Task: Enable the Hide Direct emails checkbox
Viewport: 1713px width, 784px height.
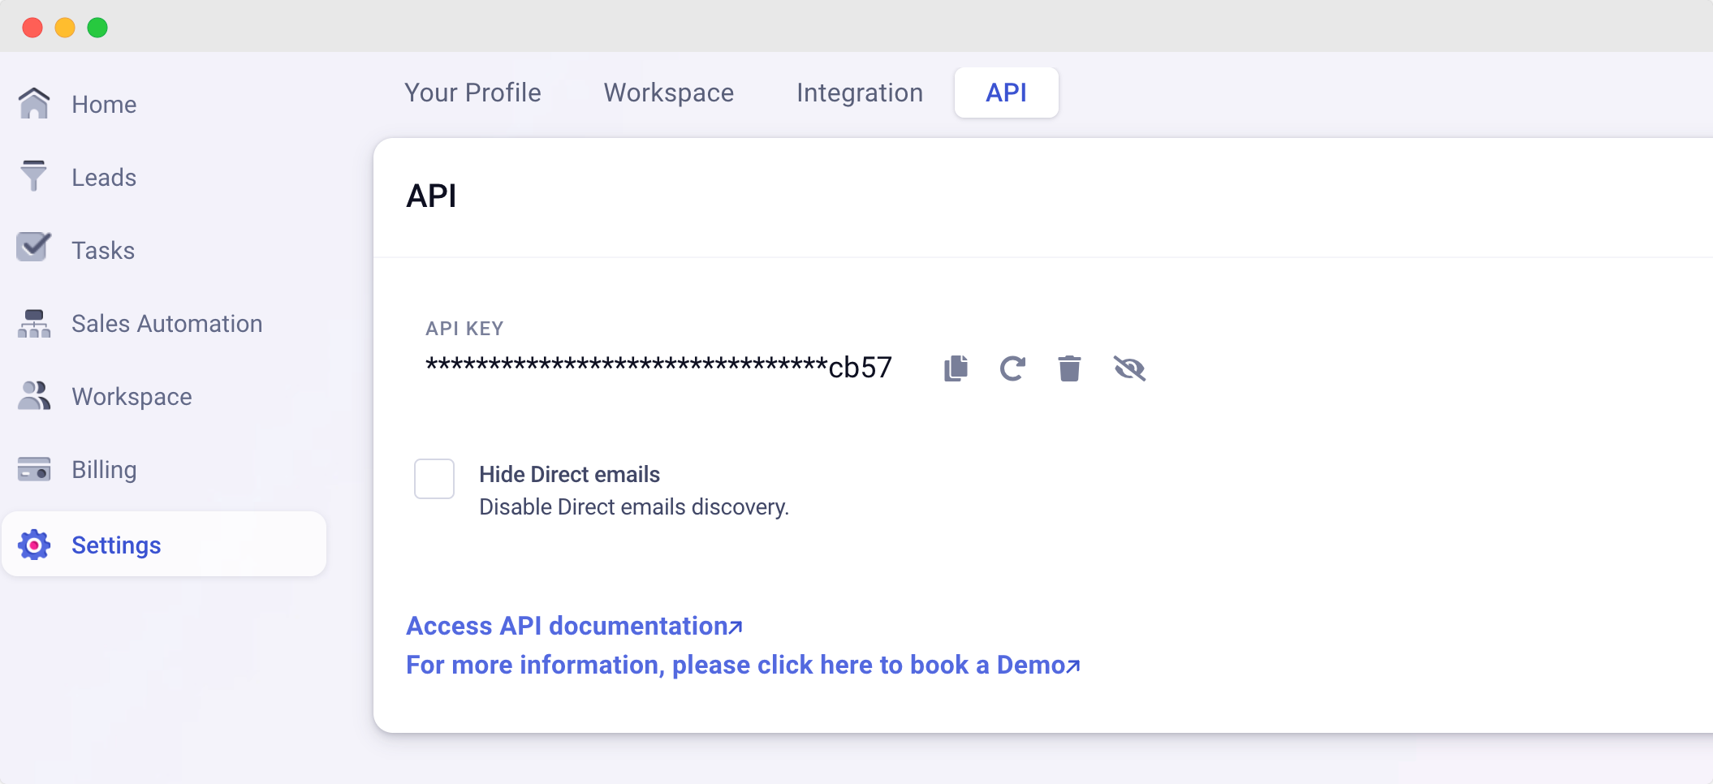Action: point(434,479)
